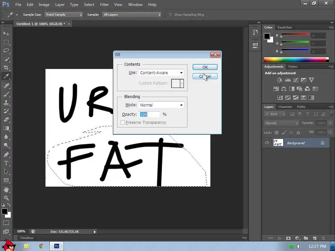The width and height of the screenshot is (335, 251).
Task: Click the foreground color swatch in toolbox
Action: click(x=5, y=211)
